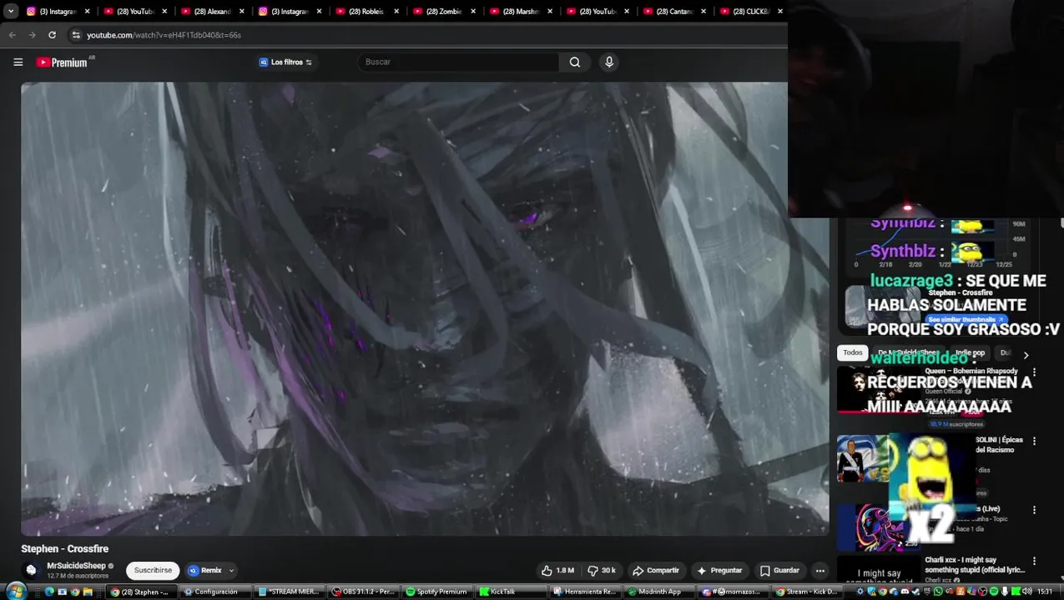Close the (28) Zombie tab

click(x=473, y=12)
